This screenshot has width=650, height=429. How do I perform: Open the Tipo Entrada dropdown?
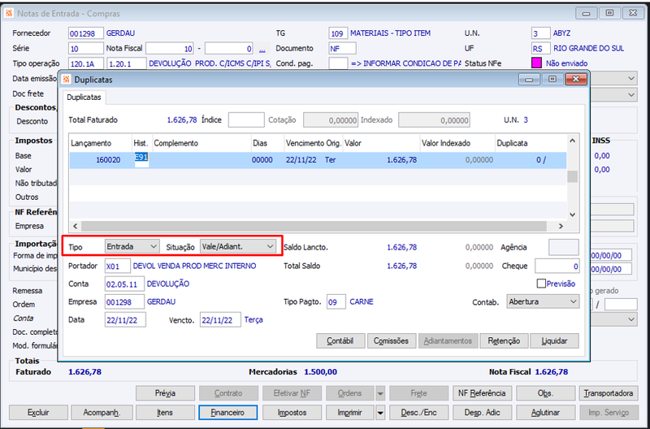[x=132, y=246]
